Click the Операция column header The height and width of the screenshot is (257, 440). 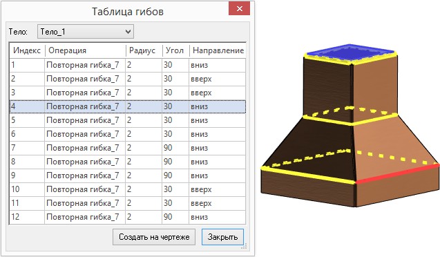point(85,50)
